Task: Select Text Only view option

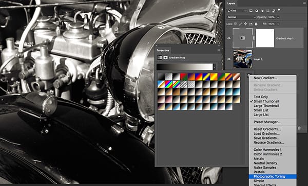Action: (x=261, y=97)
